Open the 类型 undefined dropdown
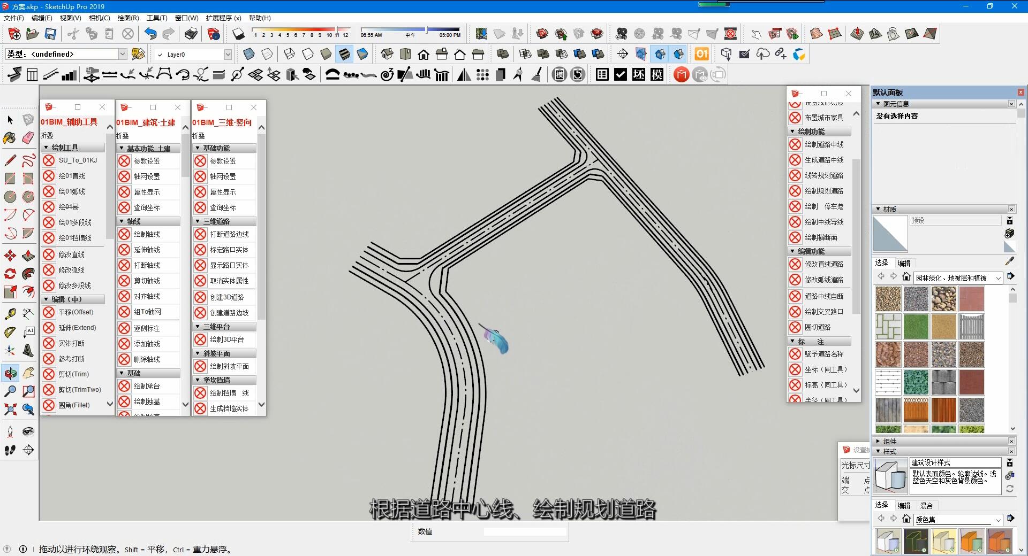Image resolution: width=1028 pixels, height=556 pixels. 123,54
